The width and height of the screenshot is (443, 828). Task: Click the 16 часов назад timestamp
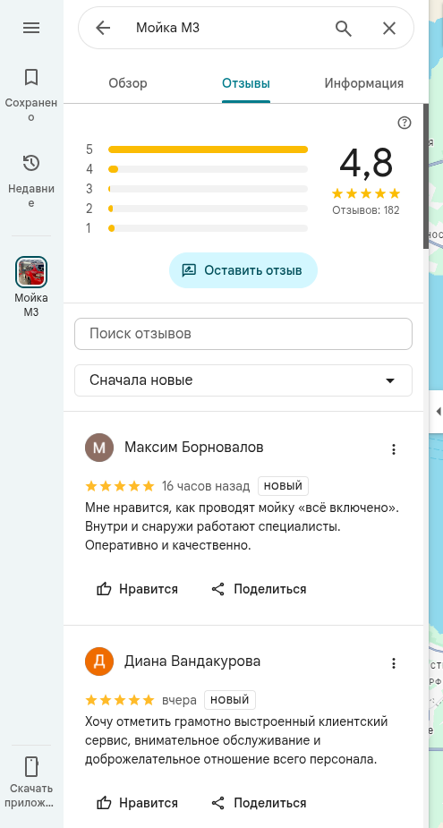(206, 486)
